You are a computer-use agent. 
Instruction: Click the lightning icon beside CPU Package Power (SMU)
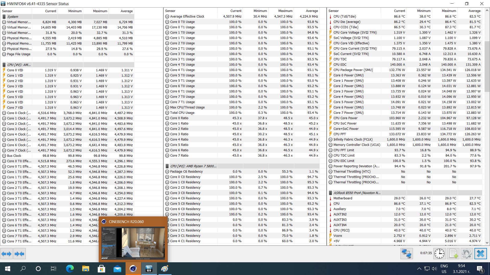point(330,70)
